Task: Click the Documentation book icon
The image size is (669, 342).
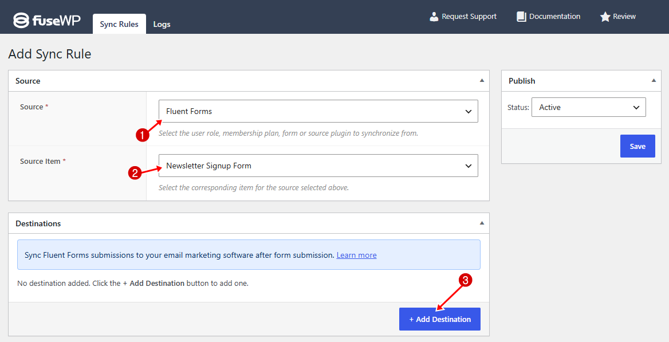Action: tap(521, 17)
